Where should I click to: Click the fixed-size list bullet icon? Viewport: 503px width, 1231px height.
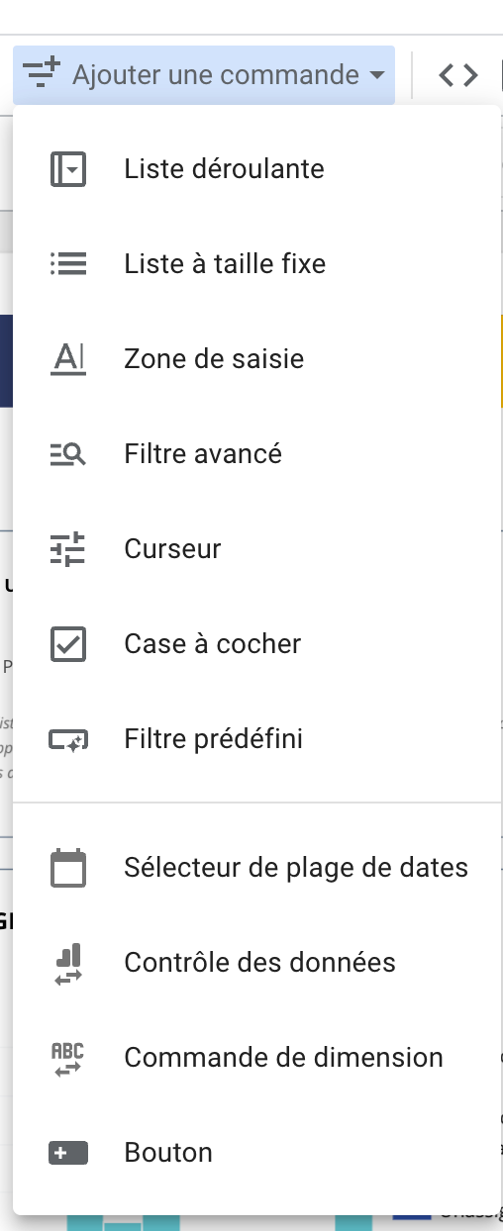pos(68,264)
